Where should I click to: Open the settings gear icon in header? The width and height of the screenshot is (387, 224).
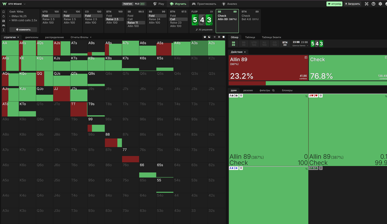tap(380, 4)
